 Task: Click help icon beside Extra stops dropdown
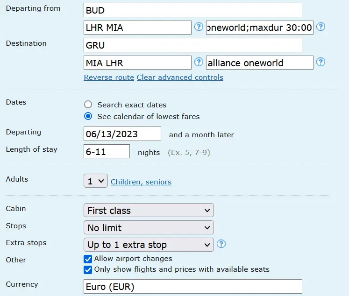(x=221, y=244)
